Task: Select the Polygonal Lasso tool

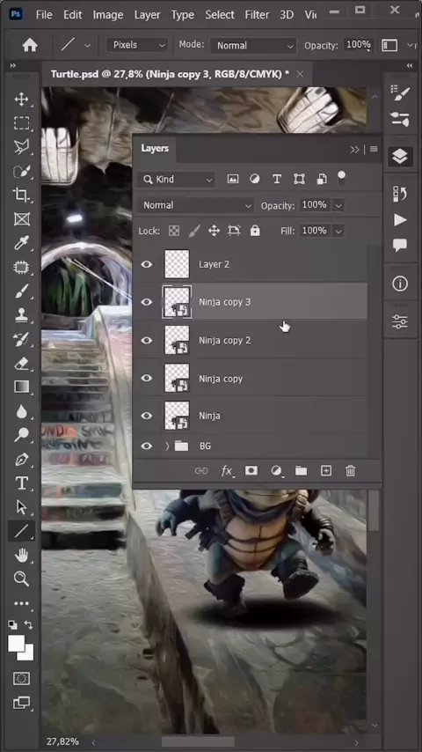Action: coord(22,147)
